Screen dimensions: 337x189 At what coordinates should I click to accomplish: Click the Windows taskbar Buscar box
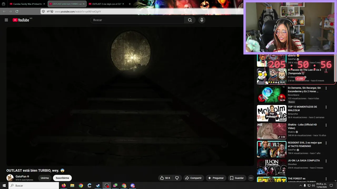coord(34,186)
